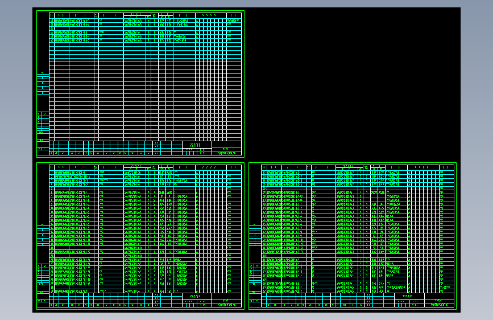Click the '??????' title cell of the lower-left sheet

pyautogui.click(x=197, y=297)
